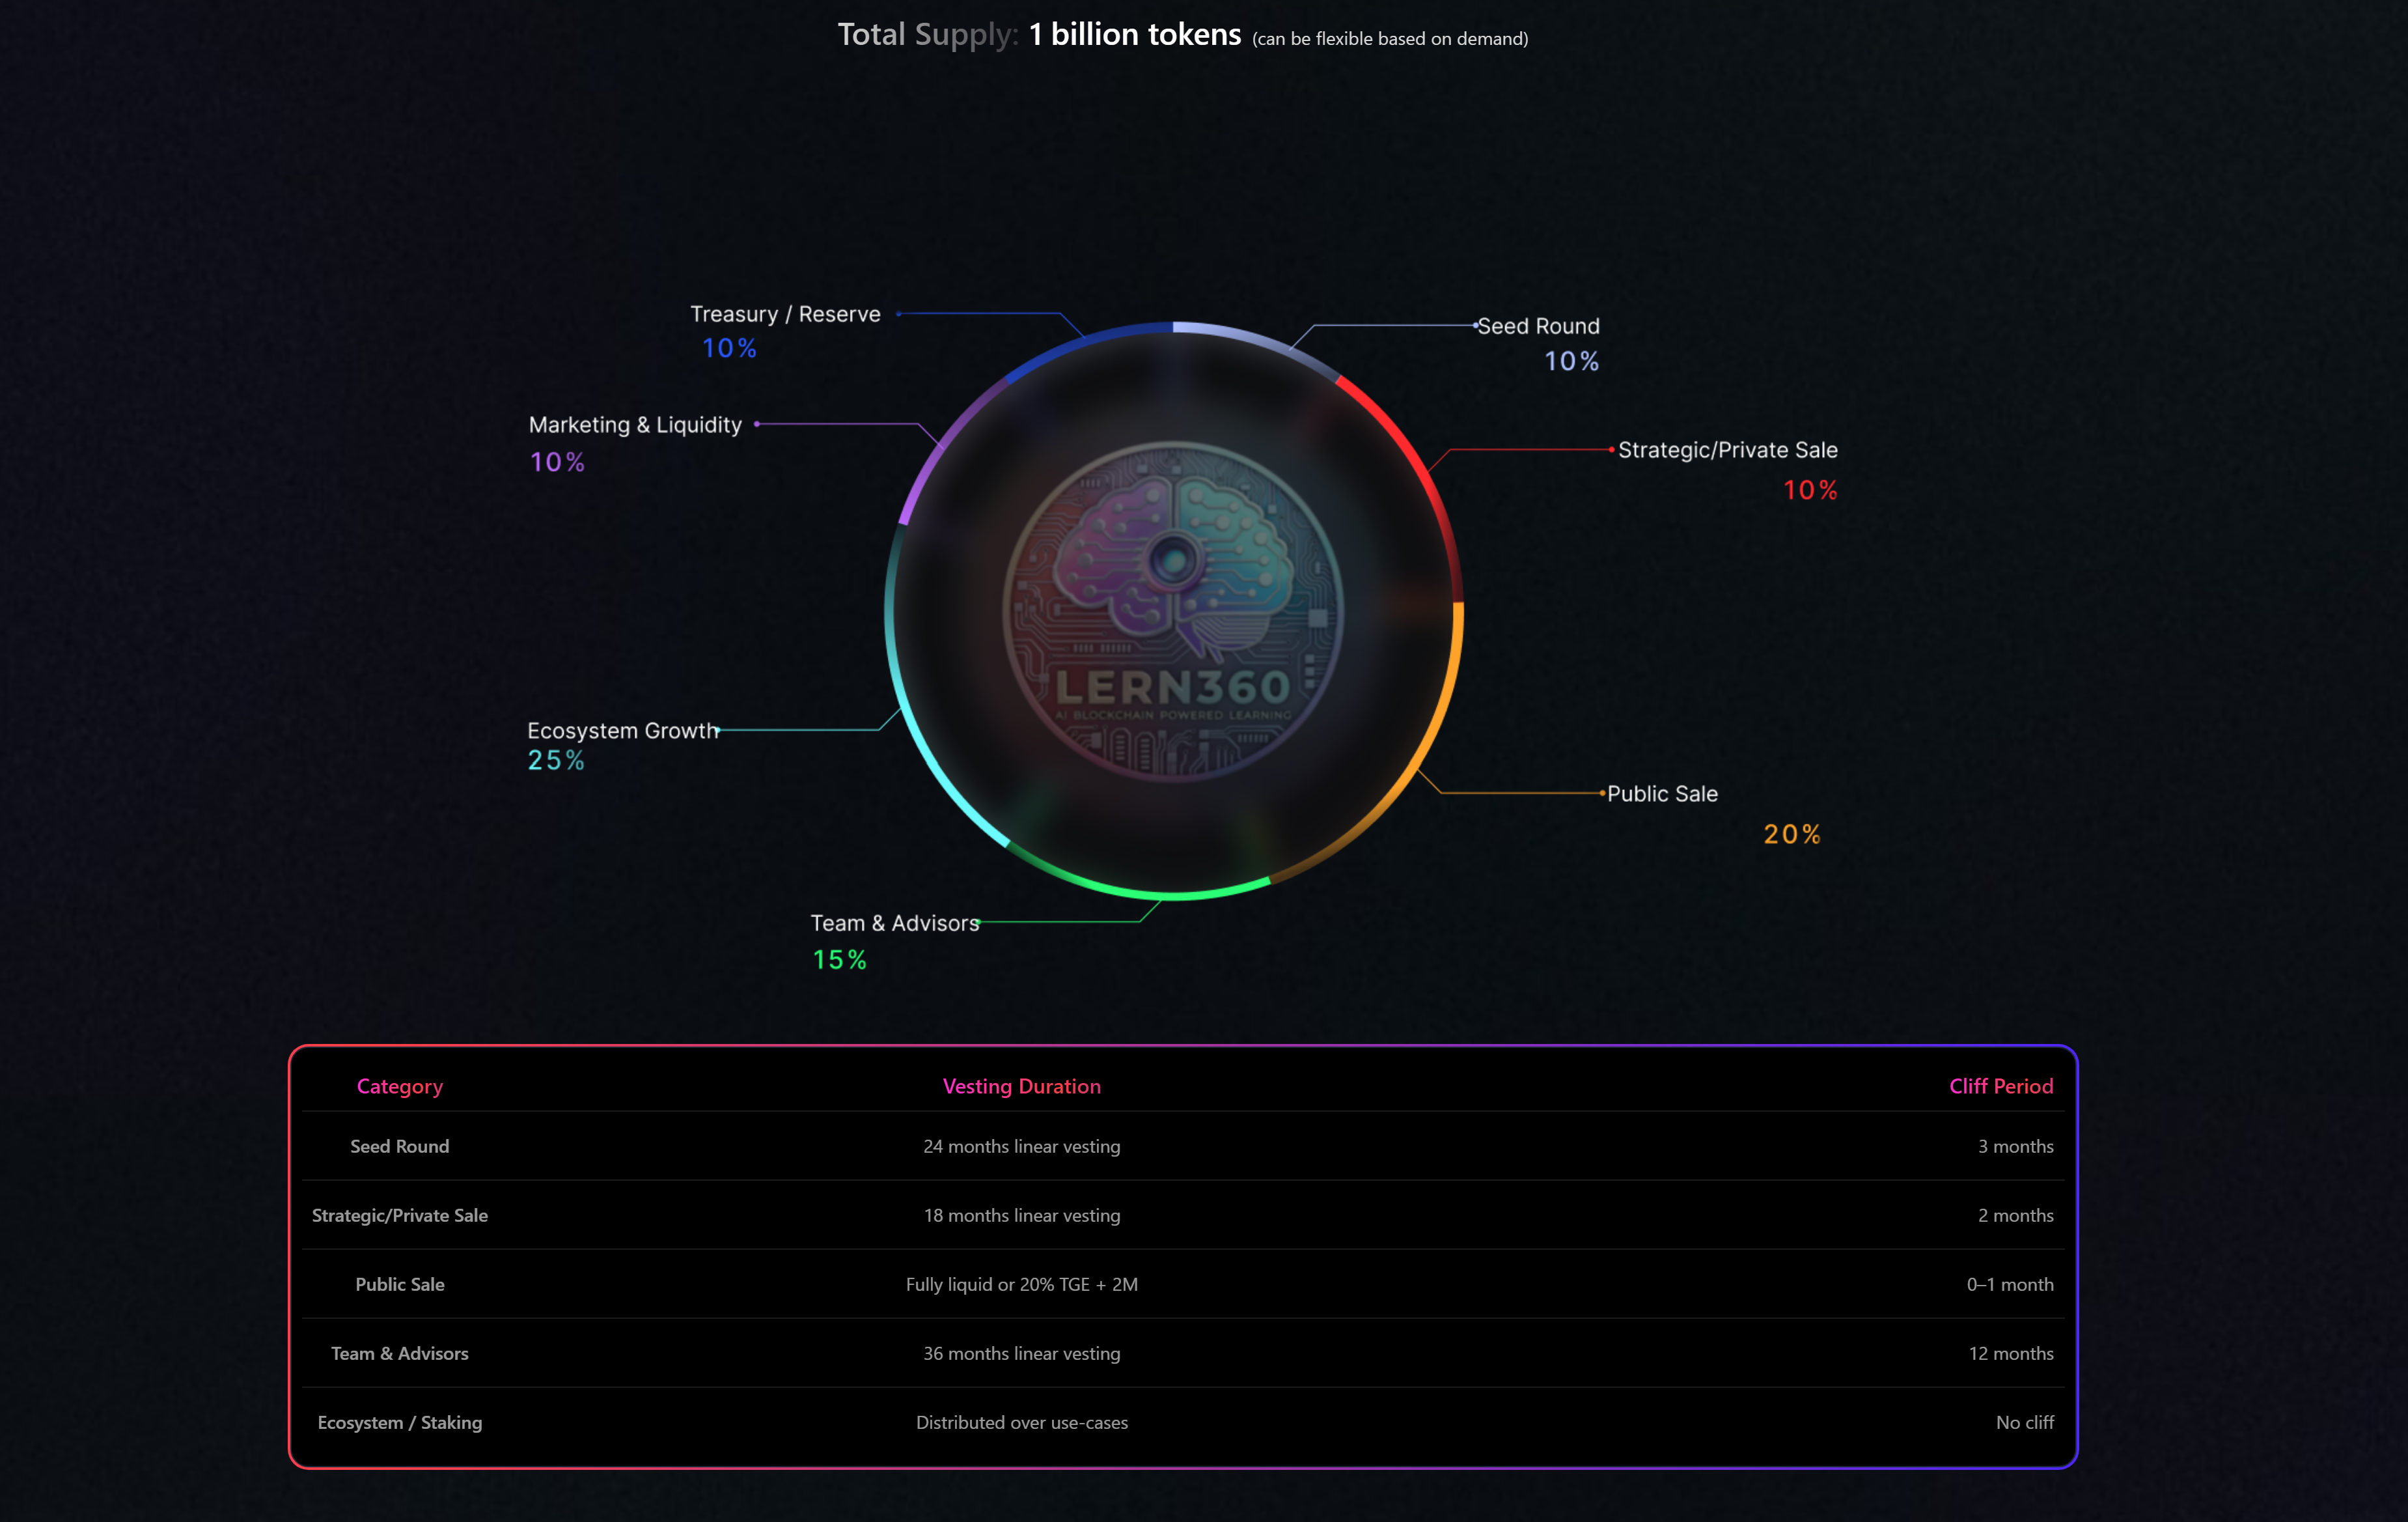Select the Public Sale table row name
Image resolution: width=2408 pixels, height=1522 pixels.
tap(399, 1285)
